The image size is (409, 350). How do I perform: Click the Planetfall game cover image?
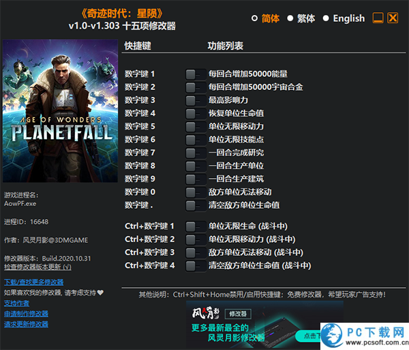tap(60, 111)
